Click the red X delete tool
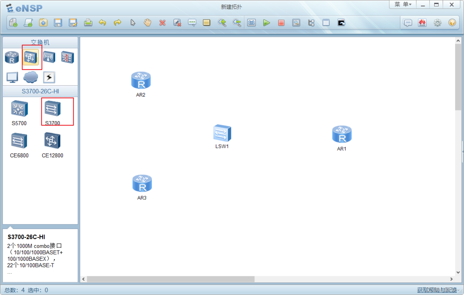464x295 pixels. tap(162, 23)
